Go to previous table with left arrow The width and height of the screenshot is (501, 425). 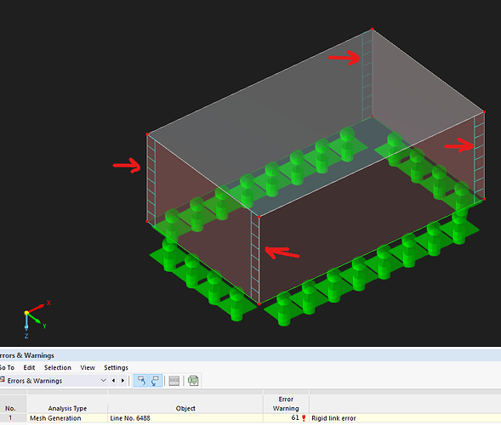tap(113, 381)
